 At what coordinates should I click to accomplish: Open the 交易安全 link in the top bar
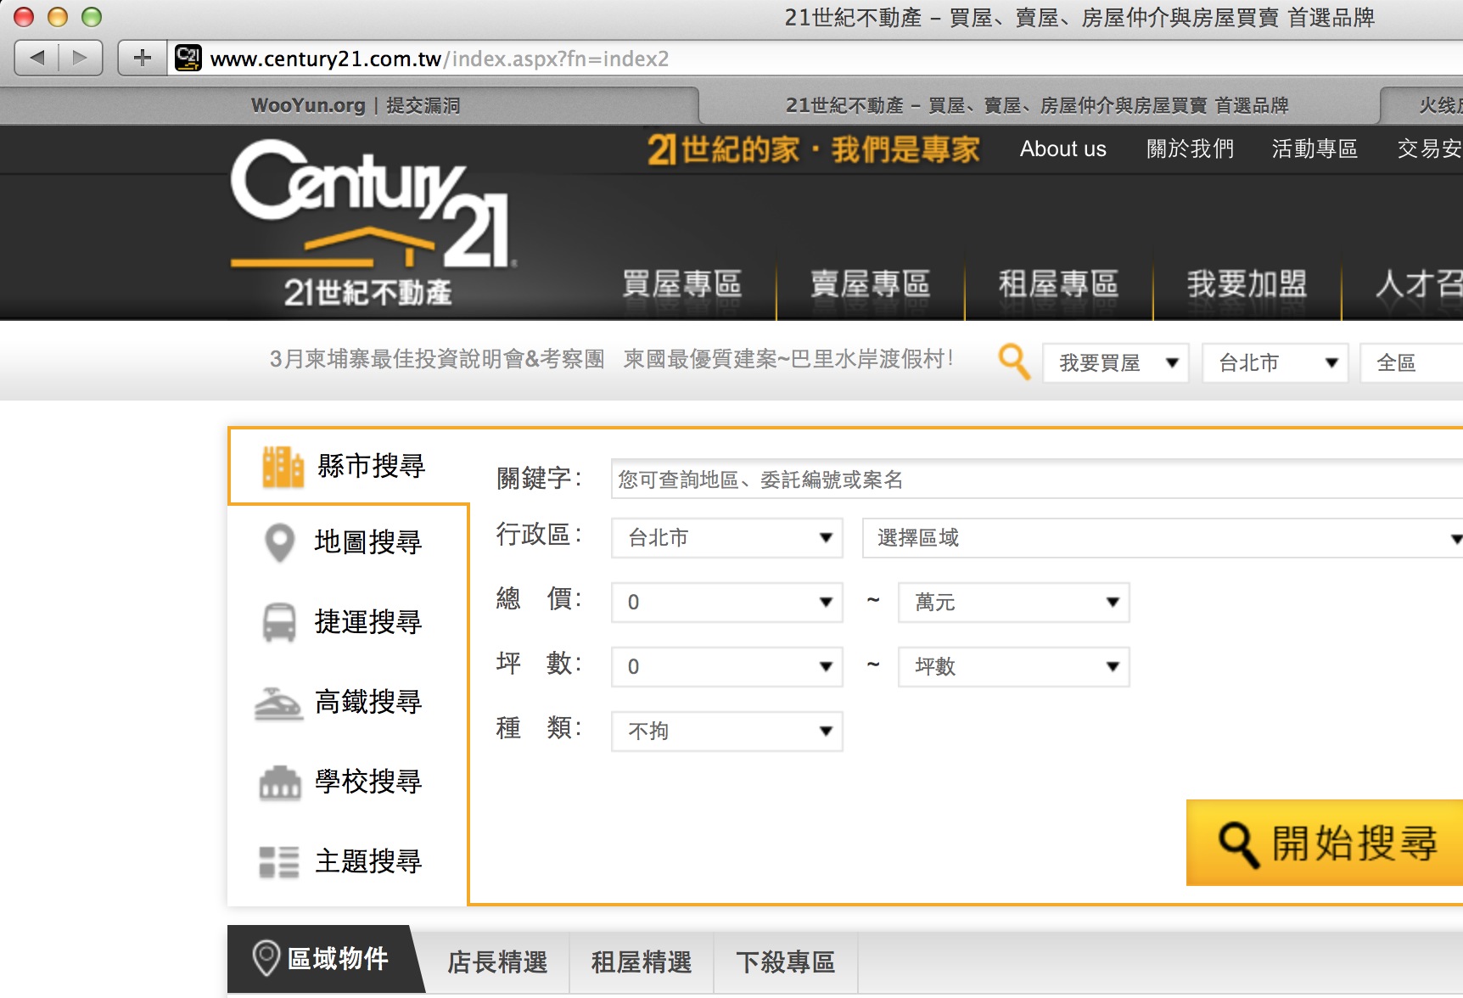pyautogui.click(x=1430, y=149)
